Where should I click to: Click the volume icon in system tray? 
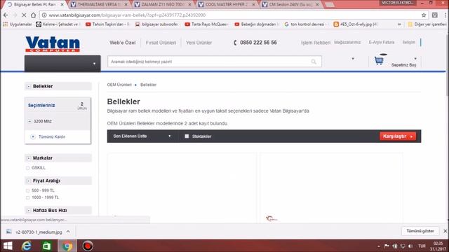(x=410, y=246)
